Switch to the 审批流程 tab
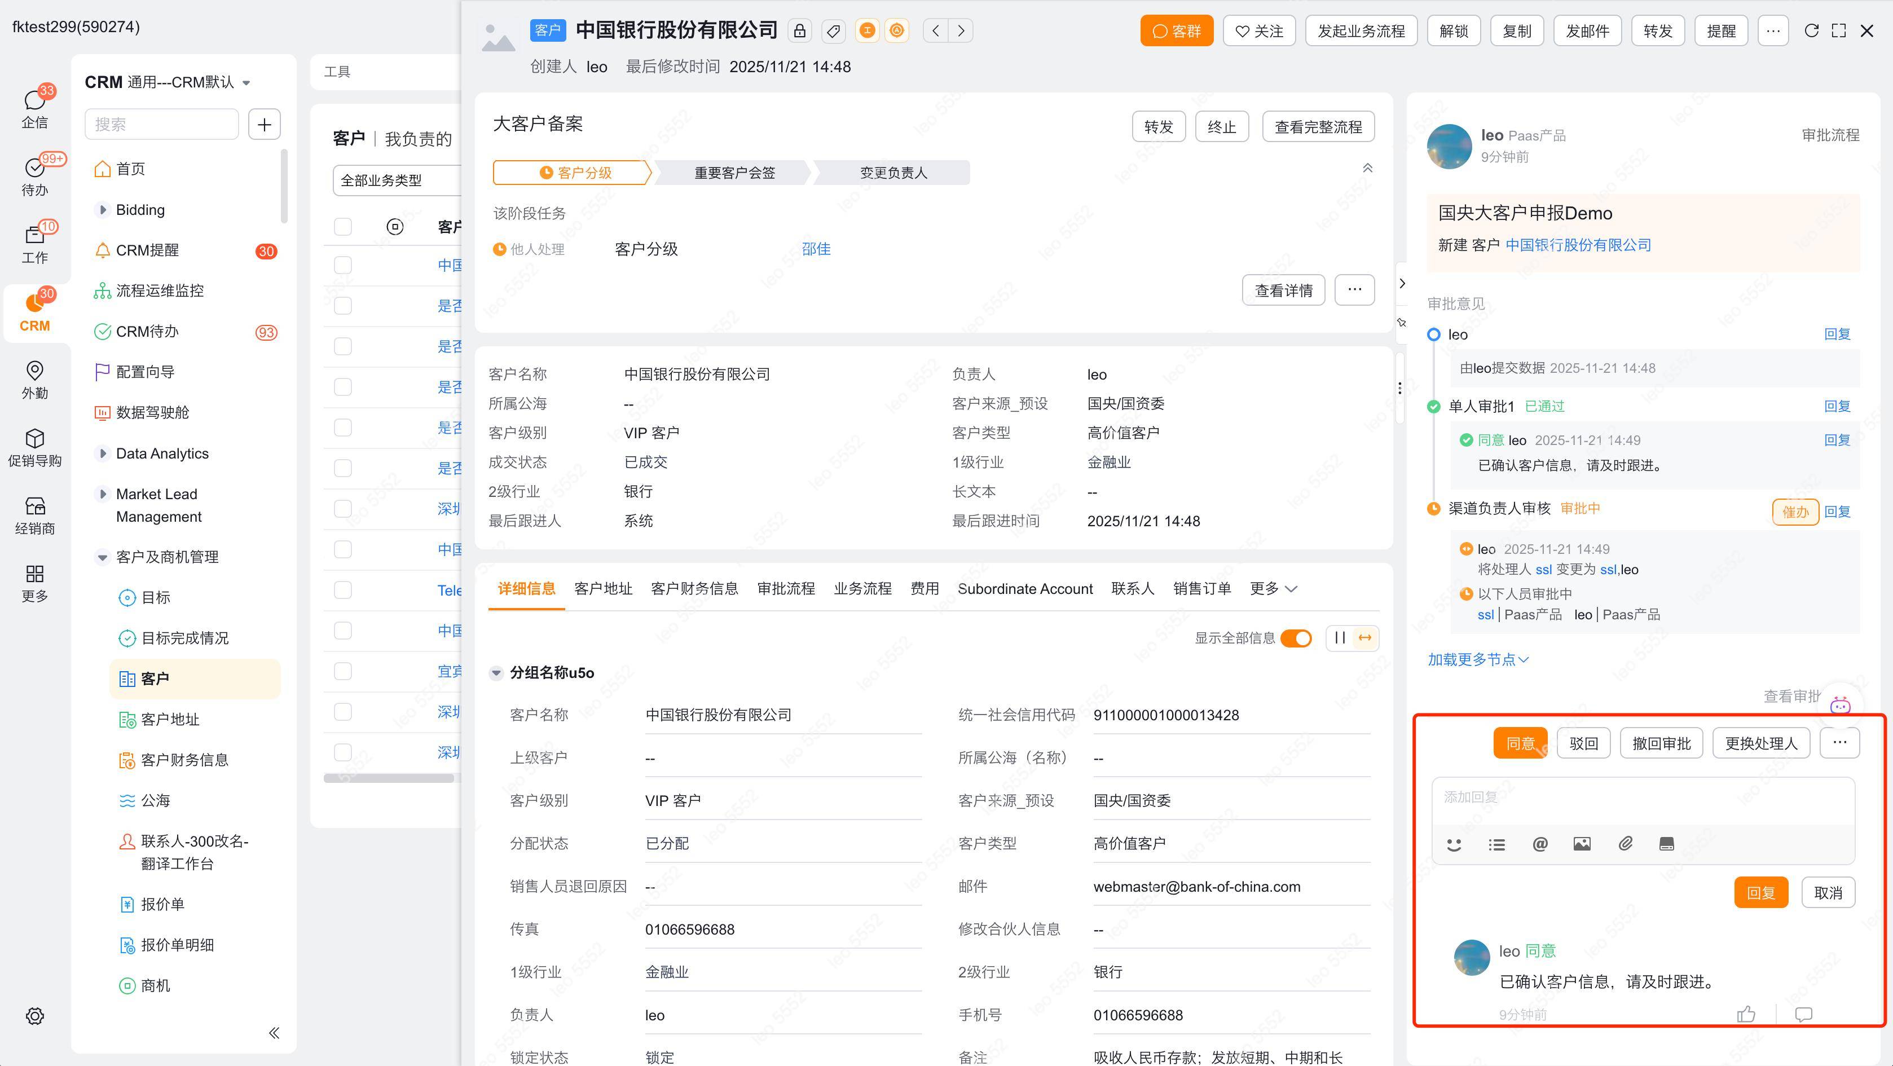 tap(786, 588)
